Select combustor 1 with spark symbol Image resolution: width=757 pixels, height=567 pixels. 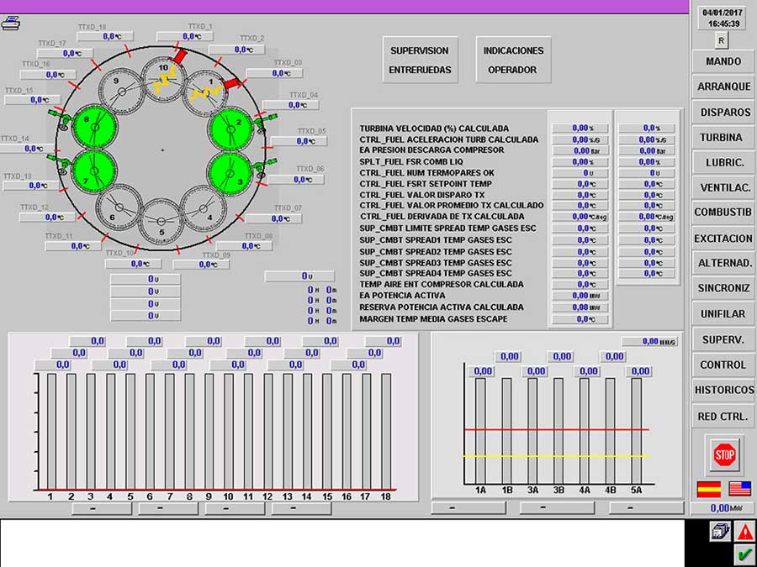coord(207,92)
